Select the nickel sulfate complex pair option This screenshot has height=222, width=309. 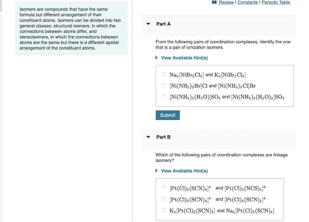tap(163, 97)
